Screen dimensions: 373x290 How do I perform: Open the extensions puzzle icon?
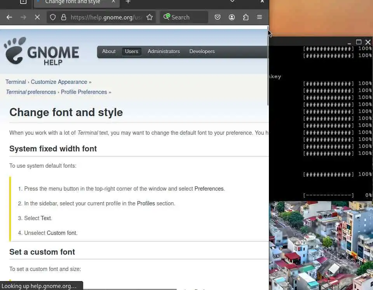point(246,17)
